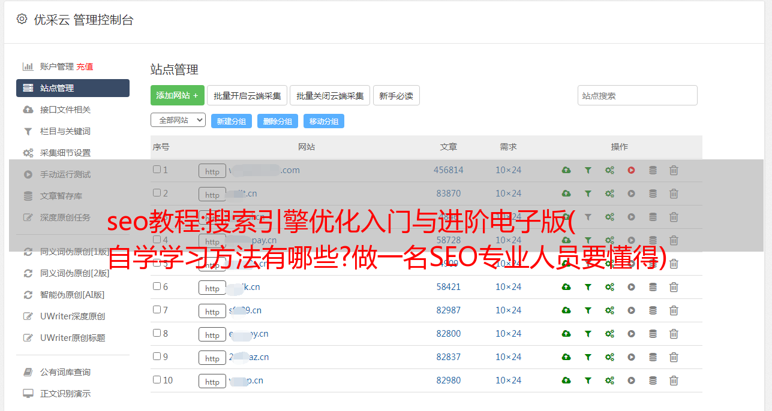This screenshot has width=772, height=411.
Task: Go to UWriter深度原创 sidebar item
Action: [x=72, y=316]
